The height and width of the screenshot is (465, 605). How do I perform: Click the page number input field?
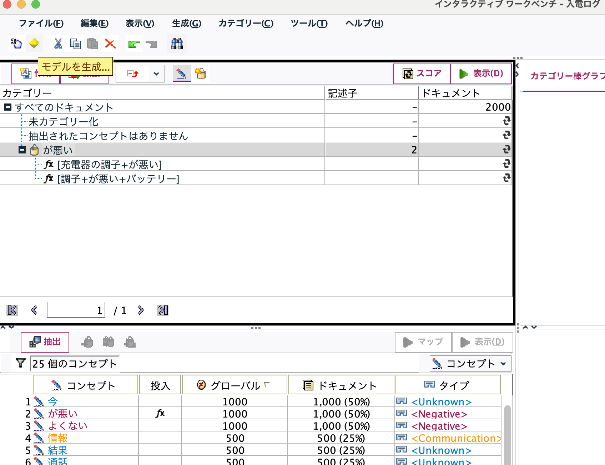tap(76, 310)
